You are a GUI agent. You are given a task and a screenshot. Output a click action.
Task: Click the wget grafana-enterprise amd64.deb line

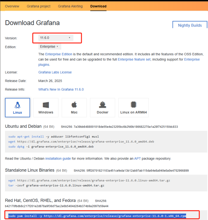click(81, 142)
